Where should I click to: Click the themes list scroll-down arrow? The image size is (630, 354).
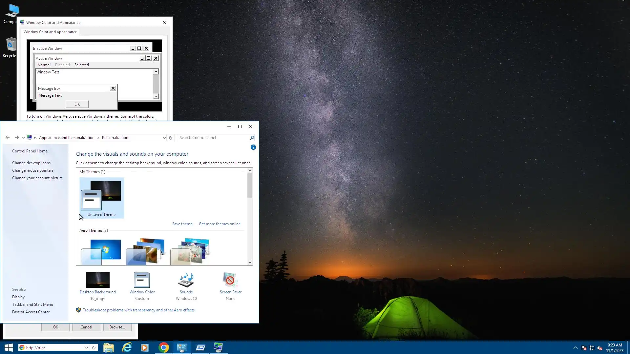pyautogui.click(x=250, y=262)
